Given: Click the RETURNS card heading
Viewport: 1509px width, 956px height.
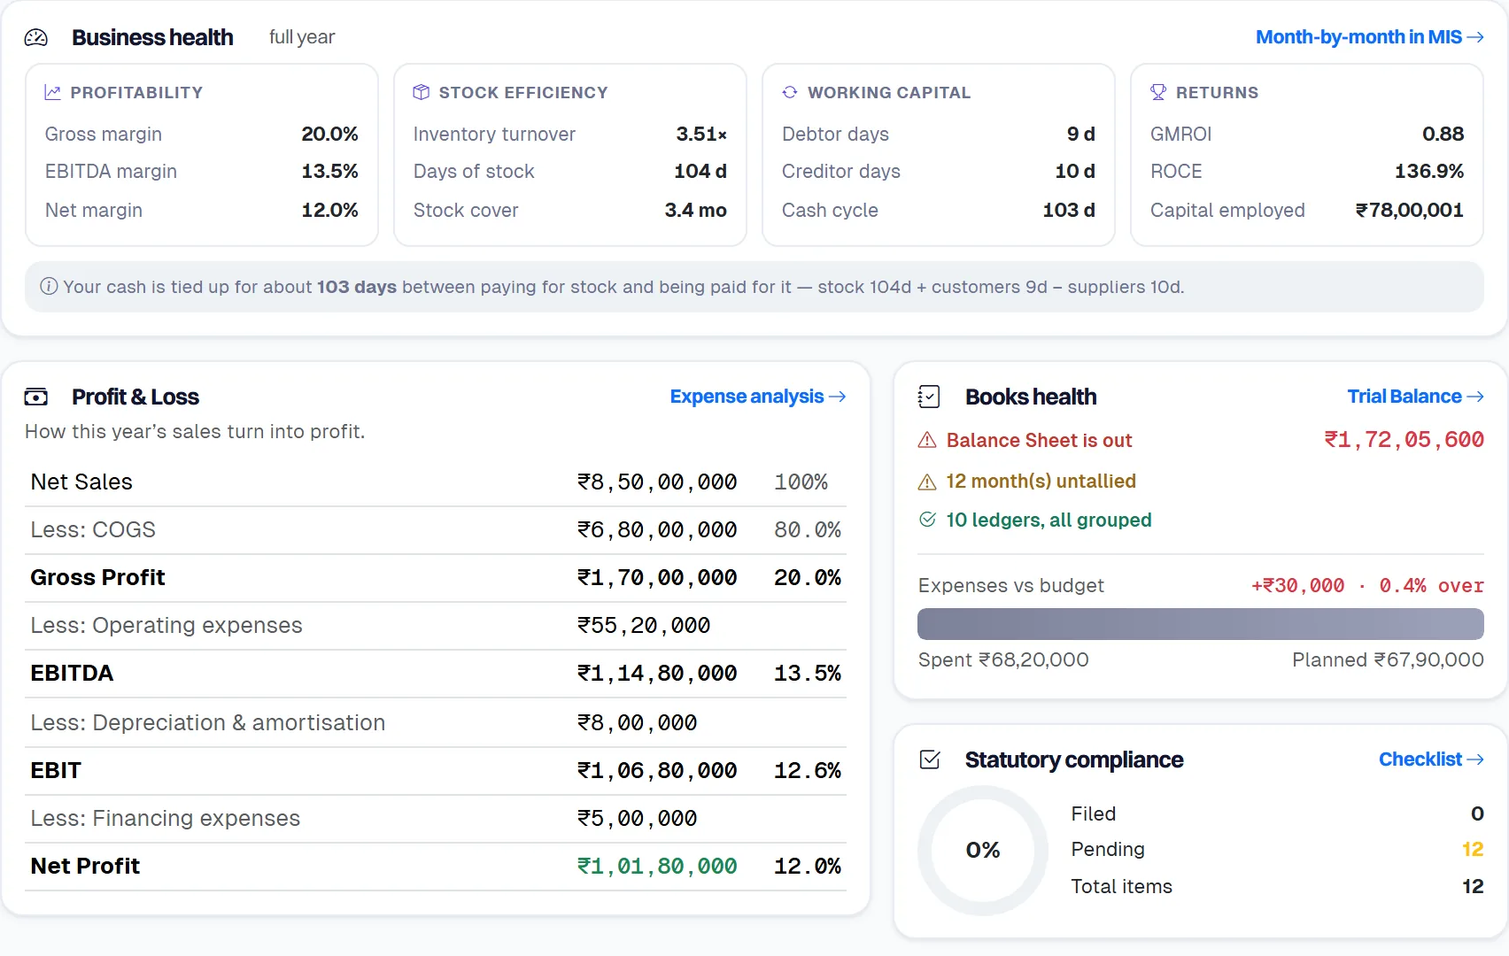Looking at the screenshot, I should [1217, 92].
